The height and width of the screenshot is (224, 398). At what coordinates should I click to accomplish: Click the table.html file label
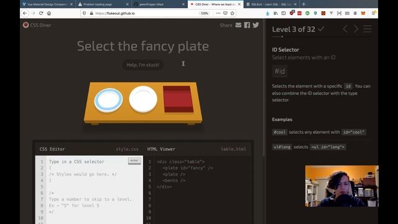pos(233,149)
